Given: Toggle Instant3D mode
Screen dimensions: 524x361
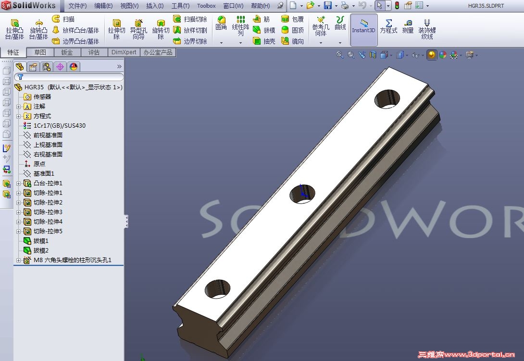Looking at the screenshot, I should tap(363, 29).
